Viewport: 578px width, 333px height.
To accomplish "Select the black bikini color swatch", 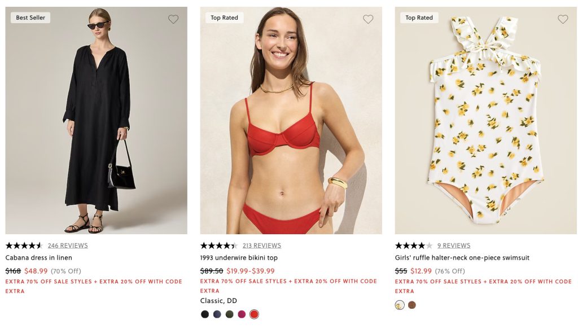I will 205,314.
